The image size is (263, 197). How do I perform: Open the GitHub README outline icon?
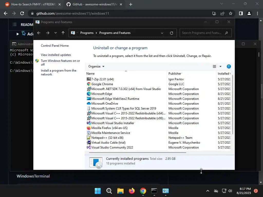click(15, 25)
